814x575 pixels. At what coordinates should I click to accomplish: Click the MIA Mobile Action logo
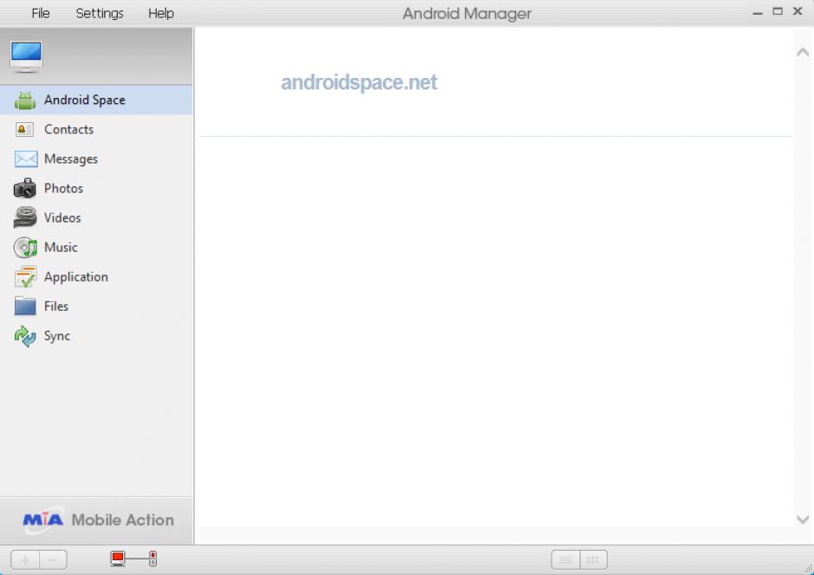tap(98, 520)
